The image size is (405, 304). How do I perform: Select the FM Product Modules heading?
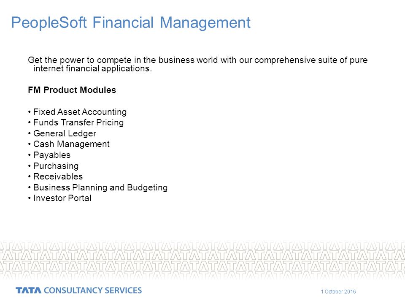[72, 90]
